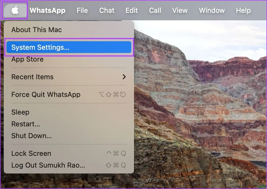Open the Window menu
The image size is (267, 189).
click(212, 10)
